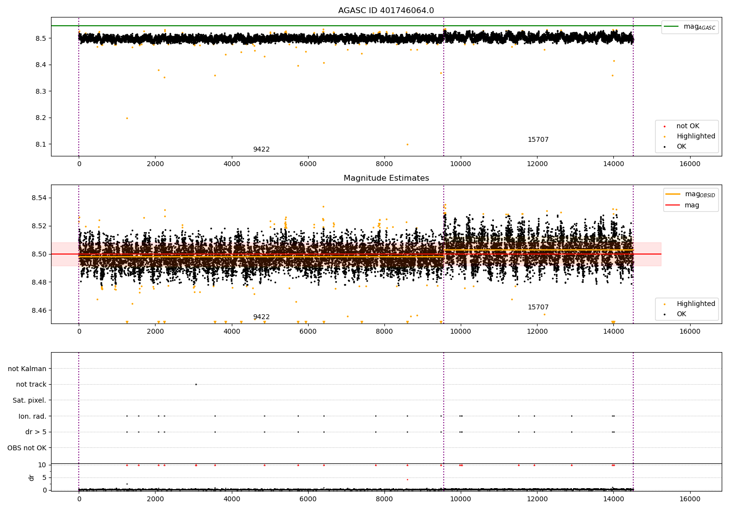The image size is (729, 510).
Task: Select the Sat. pixel. row label
Action: (29, 400)
